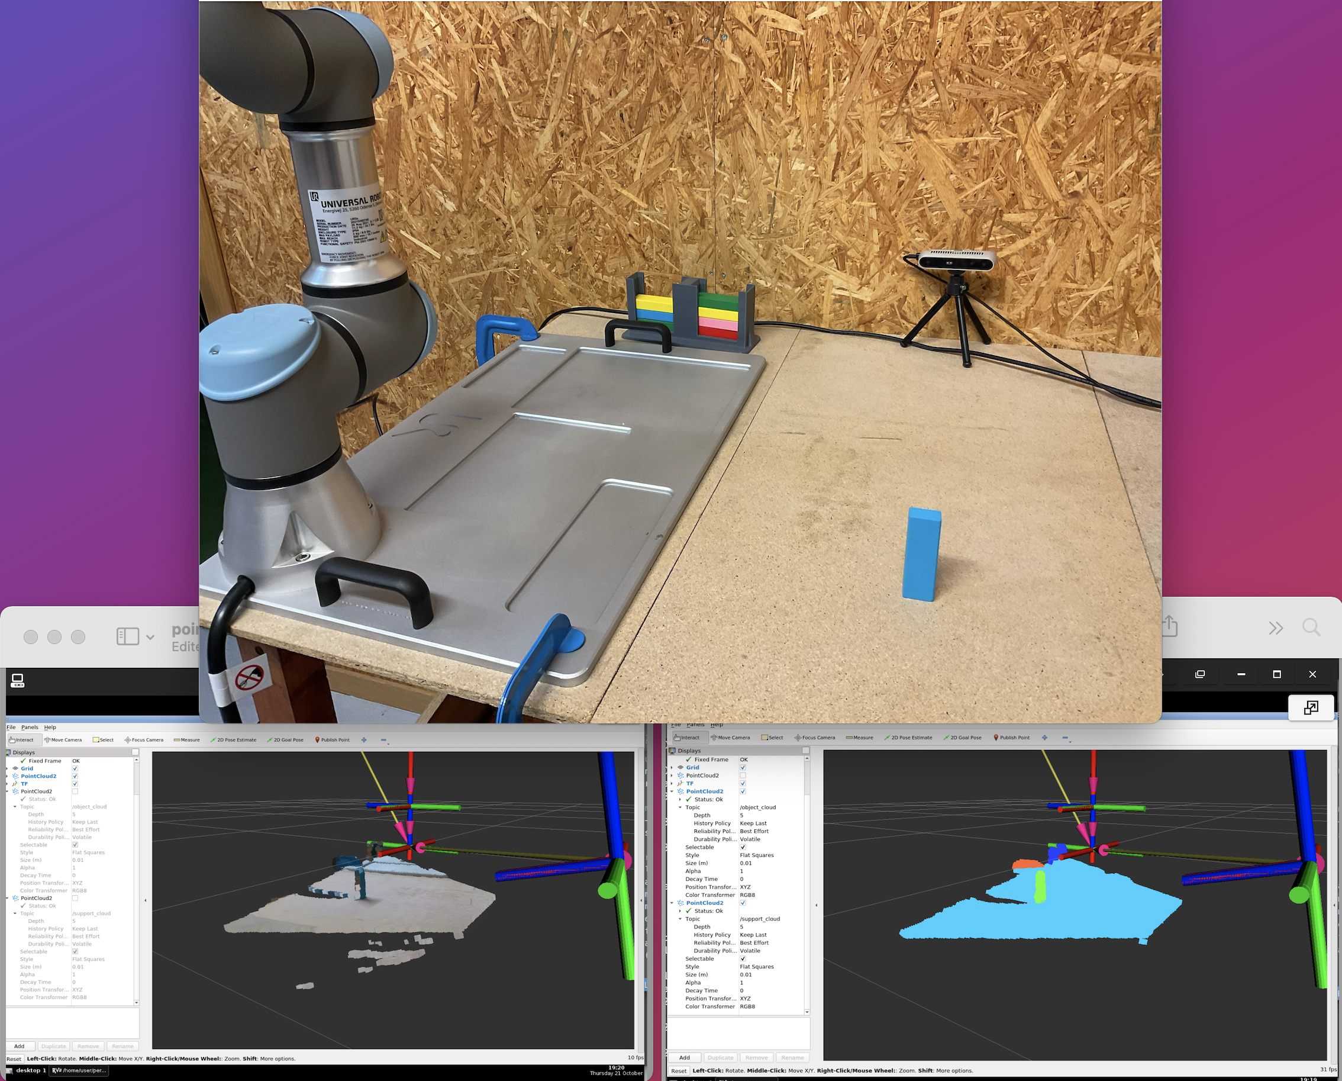Toggle sidebar icon in the macOS window behind

click(128, 636)
